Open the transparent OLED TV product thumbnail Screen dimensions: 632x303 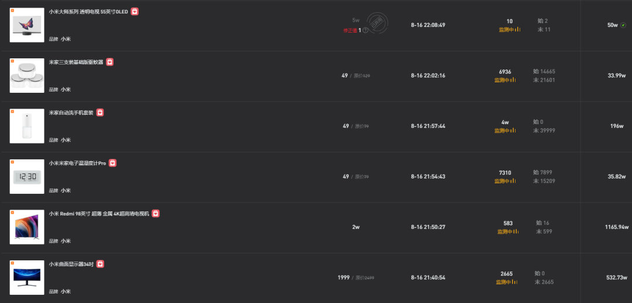27,25
